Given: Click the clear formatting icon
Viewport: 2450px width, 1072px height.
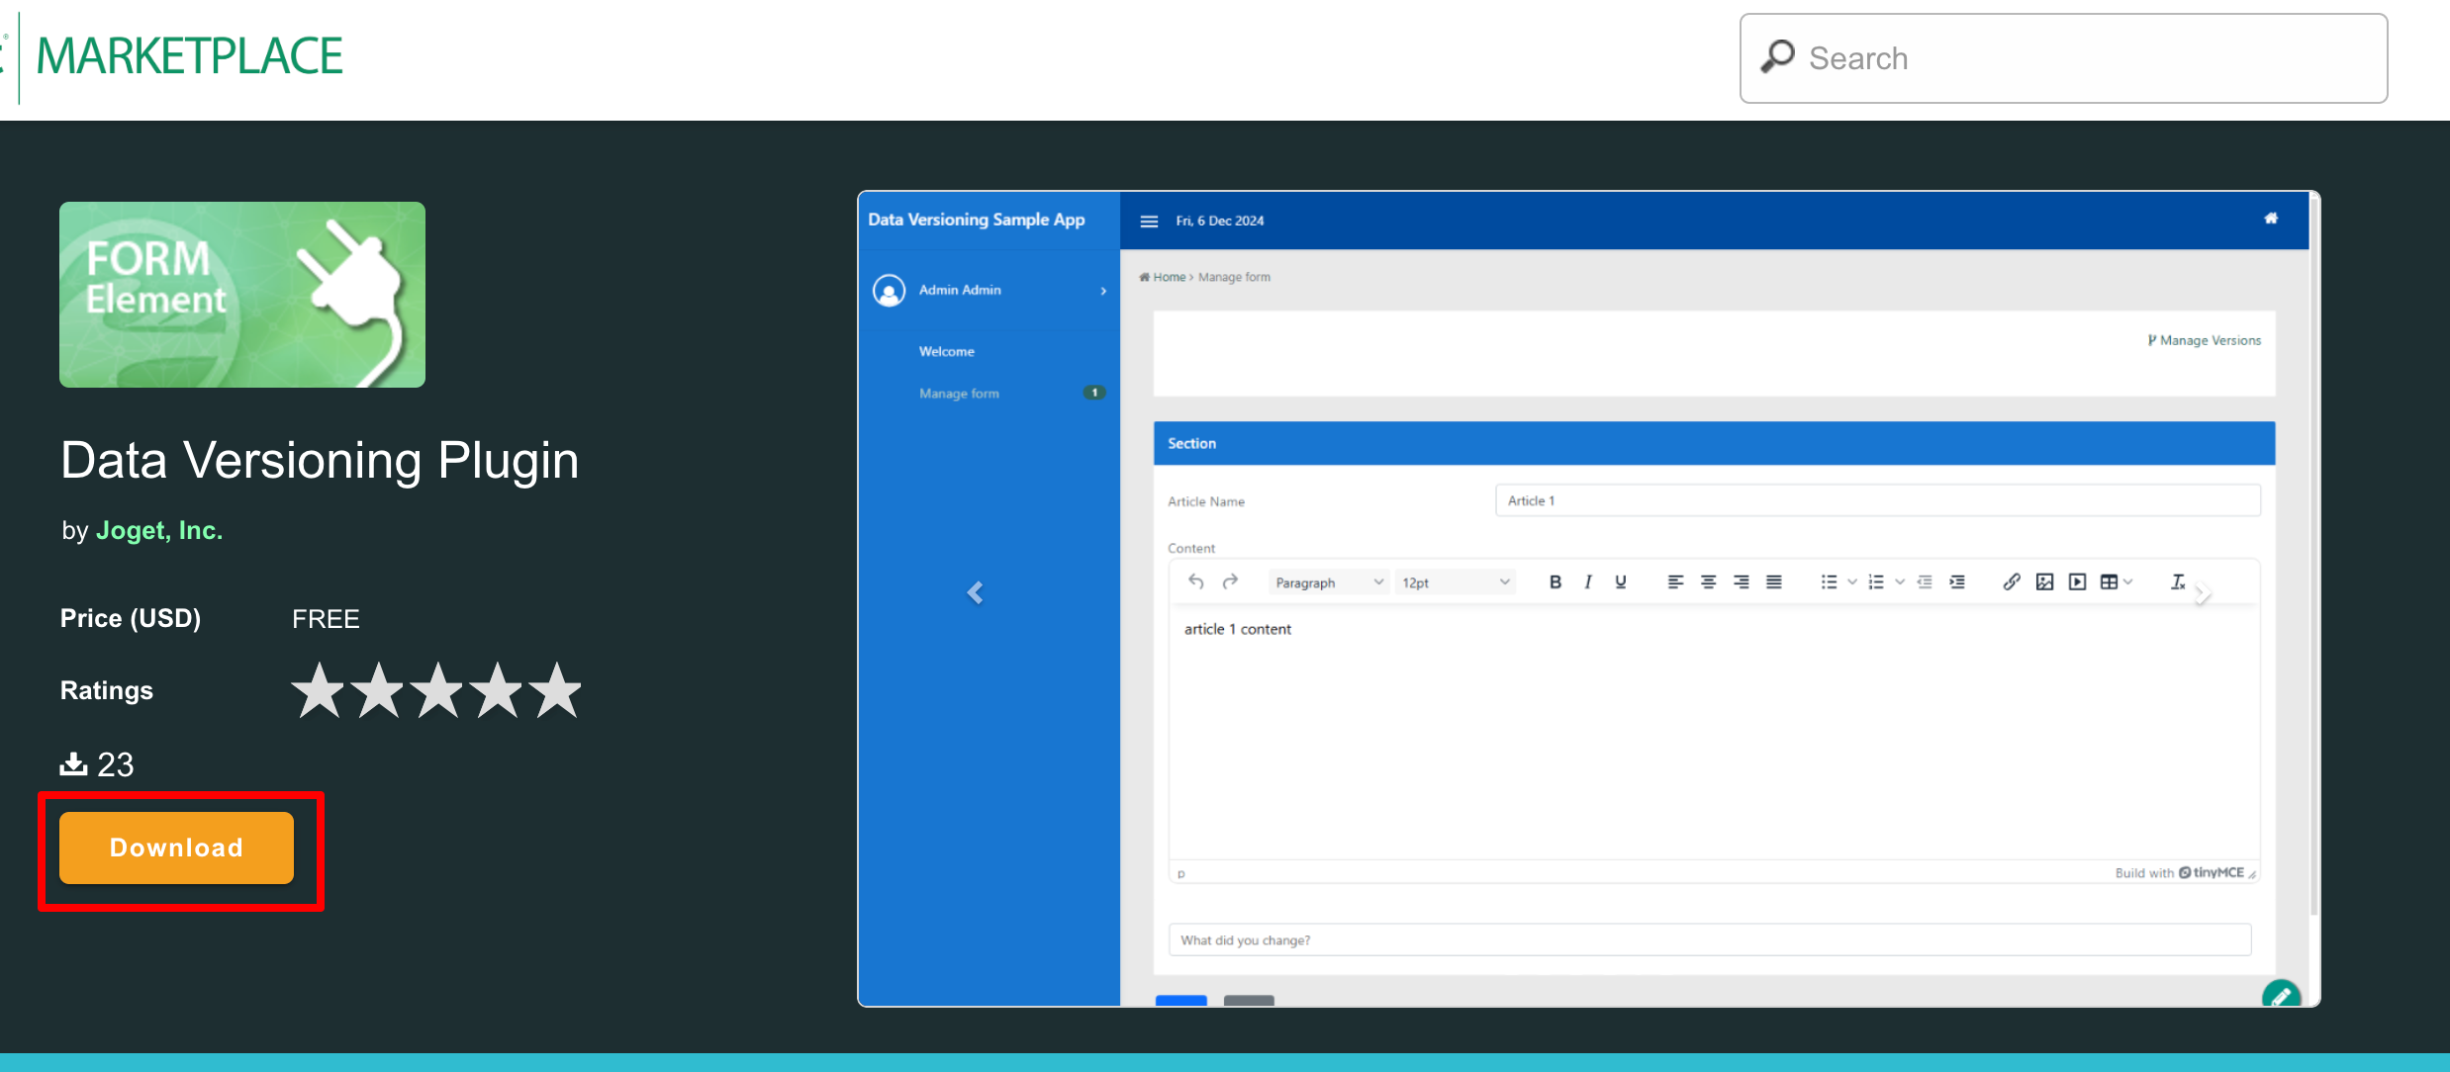Looking at the screenshot, I should 2178,581.
